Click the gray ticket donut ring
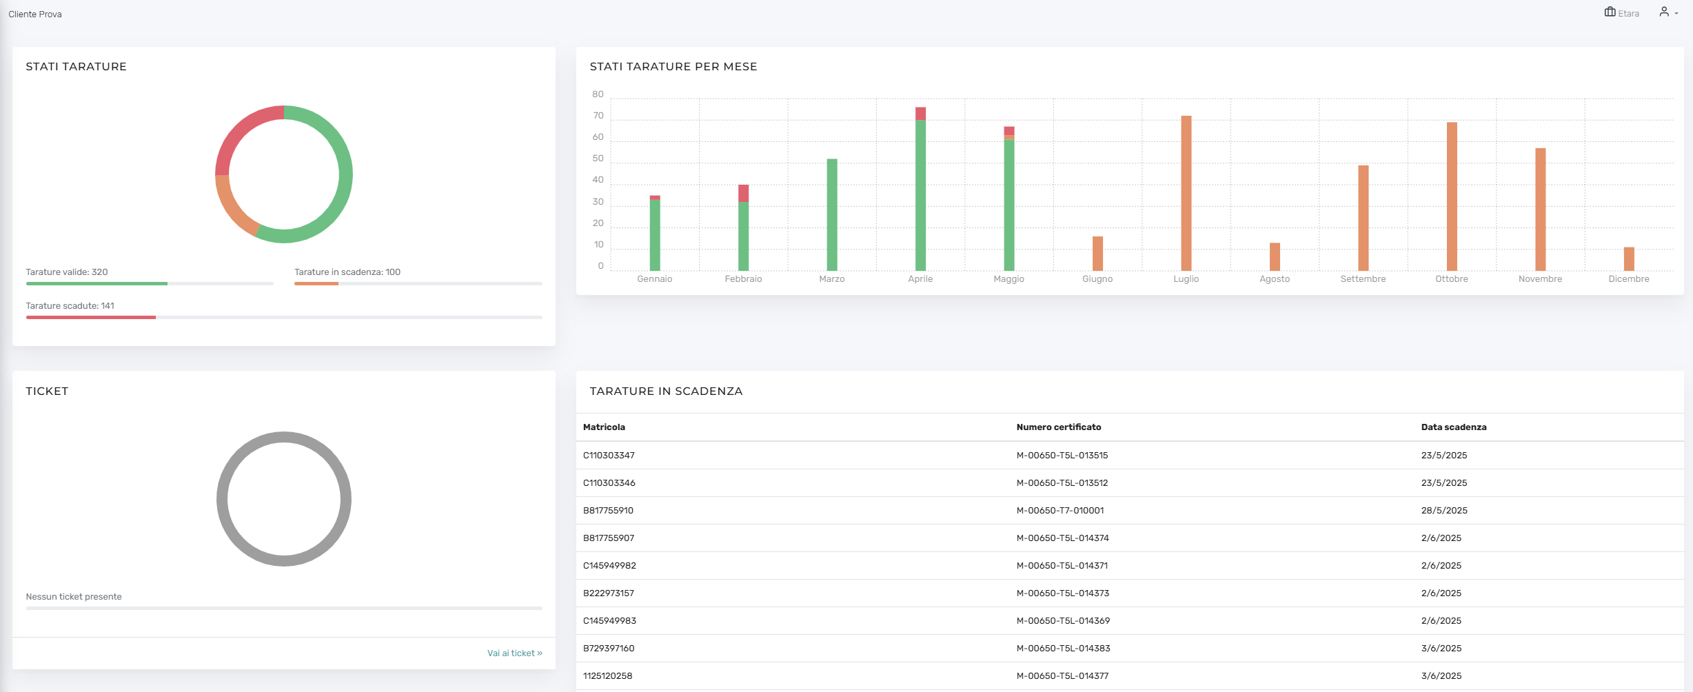Screen dimensions: 1693x692 click(x=284, y=499)
